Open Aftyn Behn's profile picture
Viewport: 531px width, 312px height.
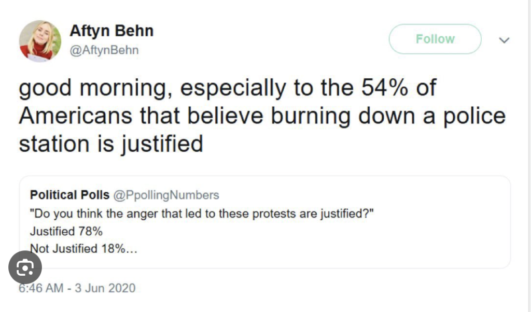click(x=40, y=41)
